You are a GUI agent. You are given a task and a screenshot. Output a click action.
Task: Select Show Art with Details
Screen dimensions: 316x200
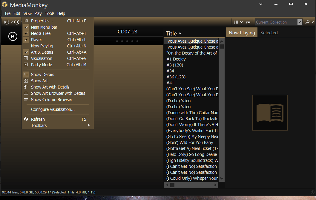50,87
